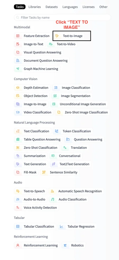Select the Robotics arm icon

coord(65,245)
